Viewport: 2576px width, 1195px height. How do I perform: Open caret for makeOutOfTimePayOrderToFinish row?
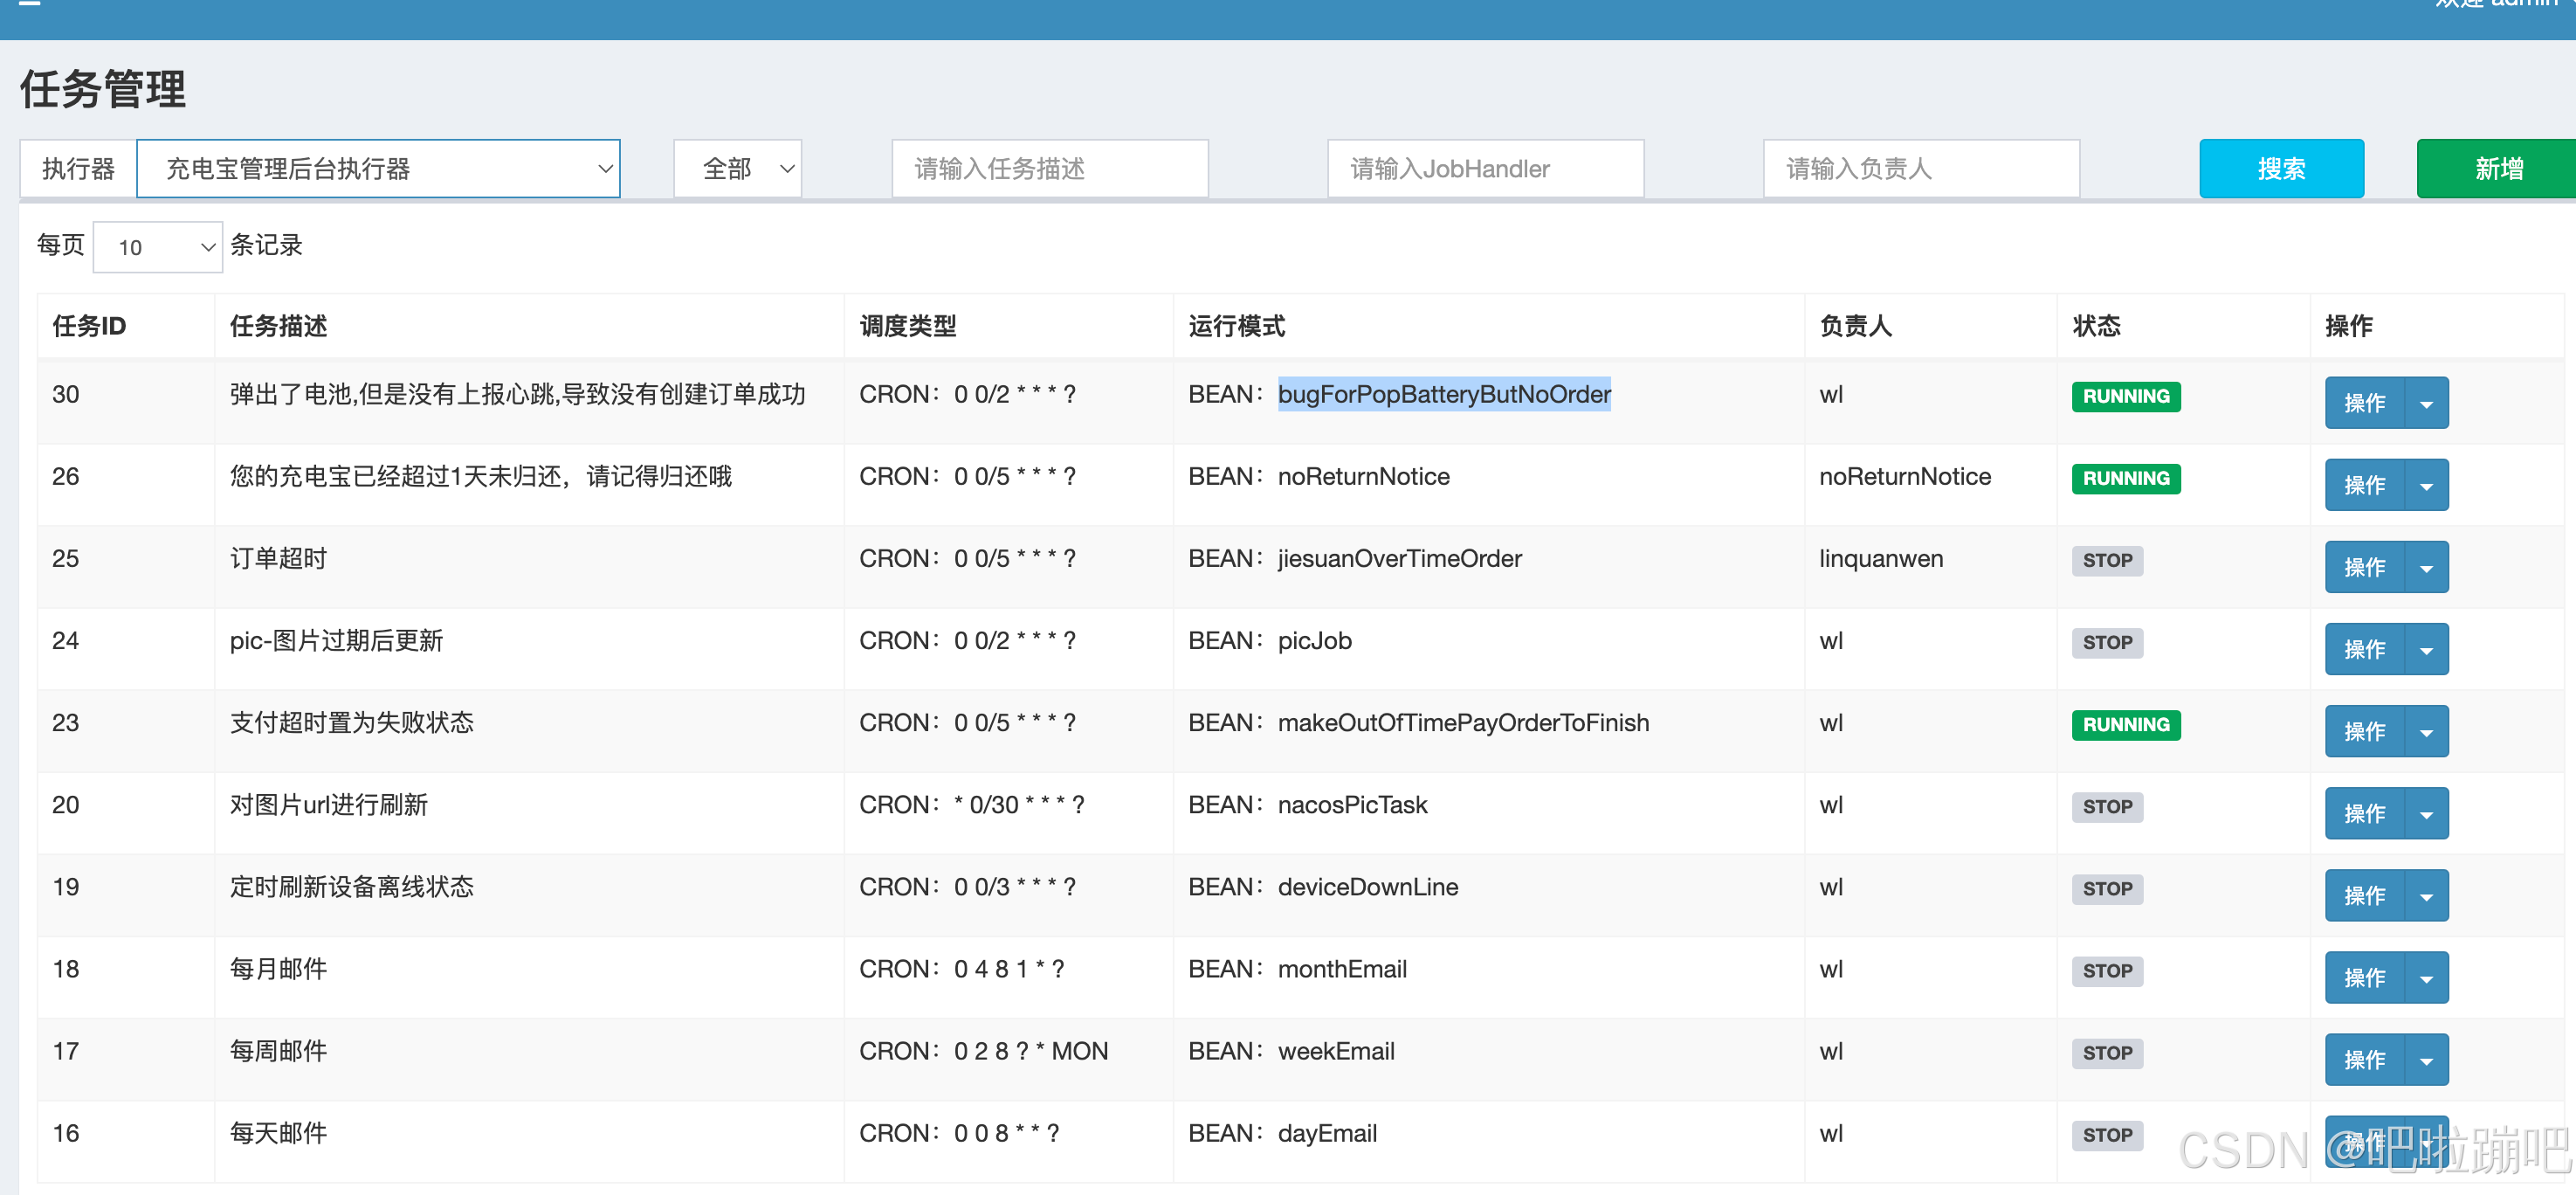tap(2426, 732)
